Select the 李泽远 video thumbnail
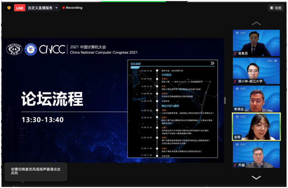288x188 pixels. coord(256,99)
